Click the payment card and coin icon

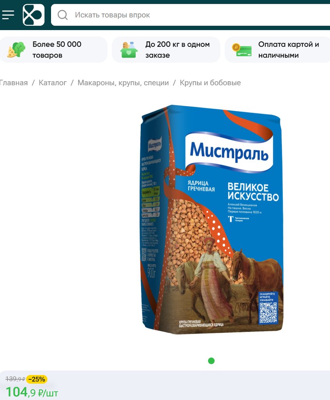pyautogui.click(x=242, y=50)
